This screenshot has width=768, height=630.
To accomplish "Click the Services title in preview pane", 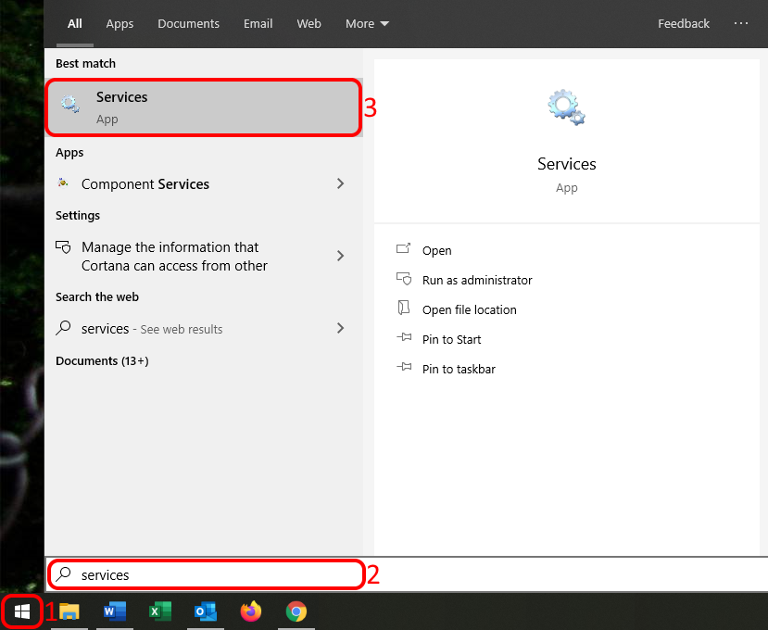I will pyautogui.click(x=566, y=164).
